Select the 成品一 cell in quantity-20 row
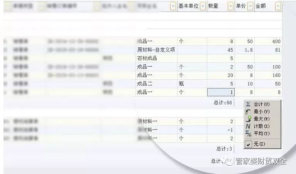Screen dimensions: 296x174 click(157, 75)
